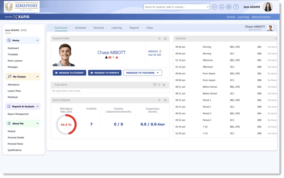Open the Administration menu
This screenshot has width=284, height=178.
[x=261, y=17]
